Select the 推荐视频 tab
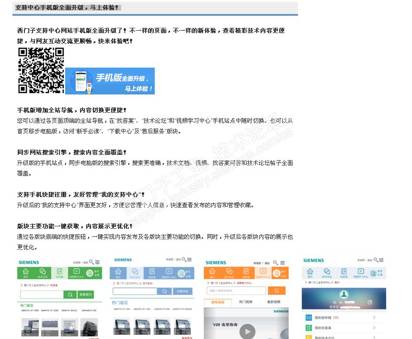This screenshot has width=412, height=339. coord(218,302)
